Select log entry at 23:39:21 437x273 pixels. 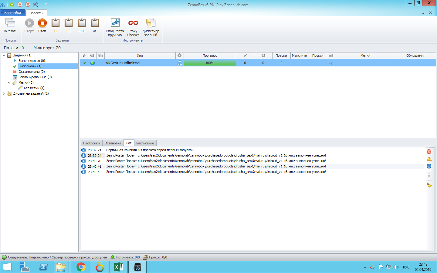pyautogui.click(x=252, y=150)
